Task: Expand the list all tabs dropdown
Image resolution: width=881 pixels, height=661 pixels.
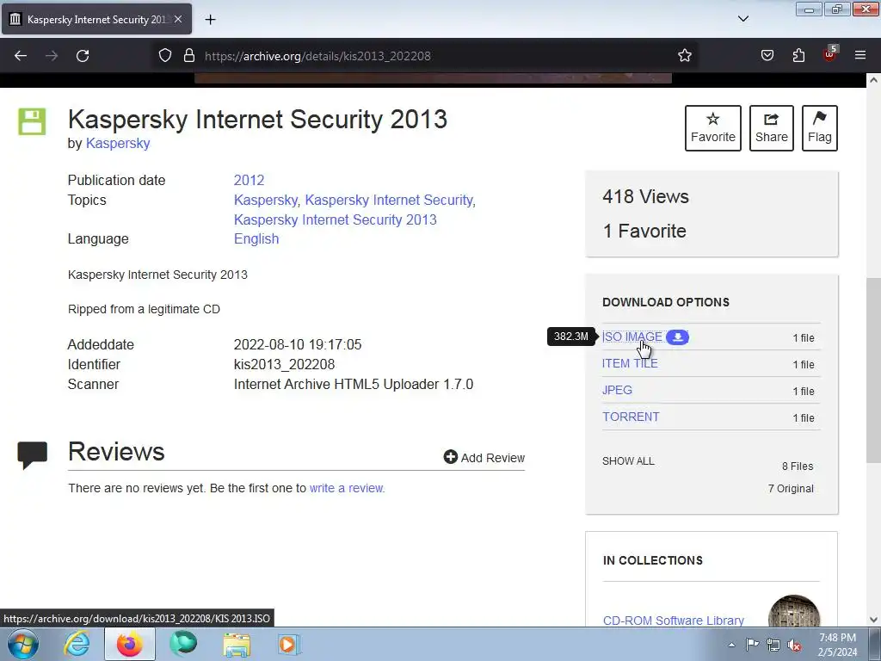Action: 742,19
